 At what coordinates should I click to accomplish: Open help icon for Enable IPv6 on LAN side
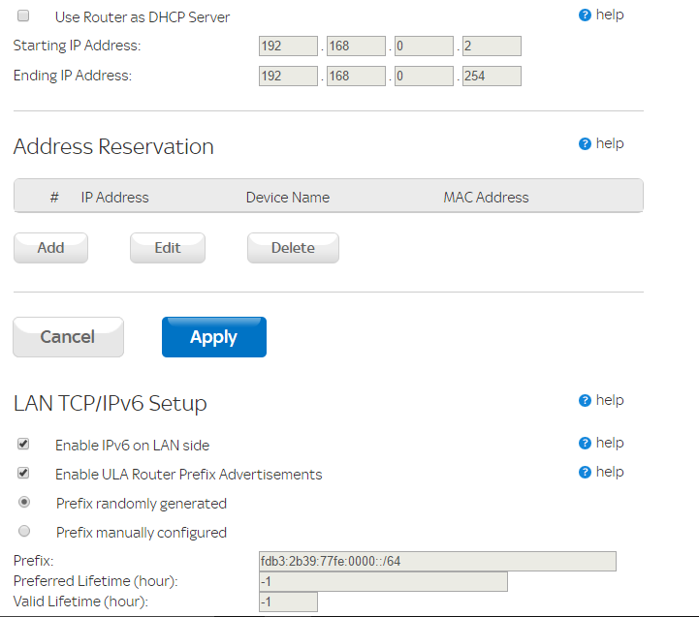click(585, 444)
